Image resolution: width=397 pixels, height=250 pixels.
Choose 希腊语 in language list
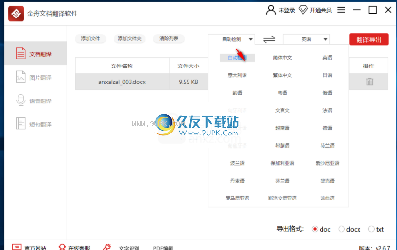[283, 146]
